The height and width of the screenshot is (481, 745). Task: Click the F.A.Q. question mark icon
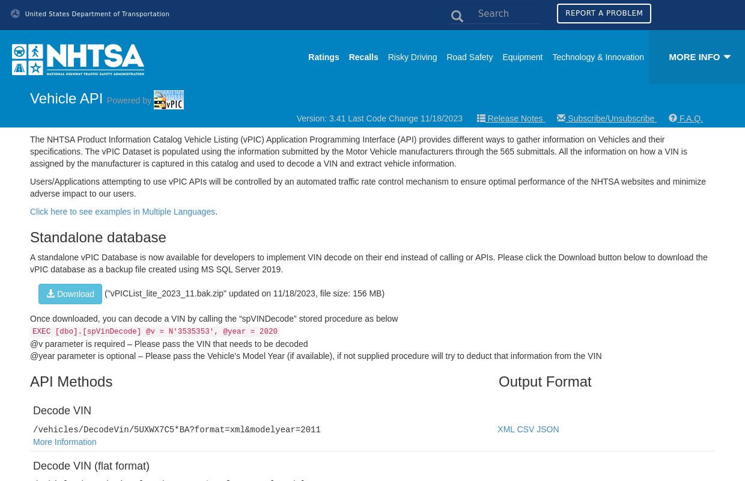[673, 118]
